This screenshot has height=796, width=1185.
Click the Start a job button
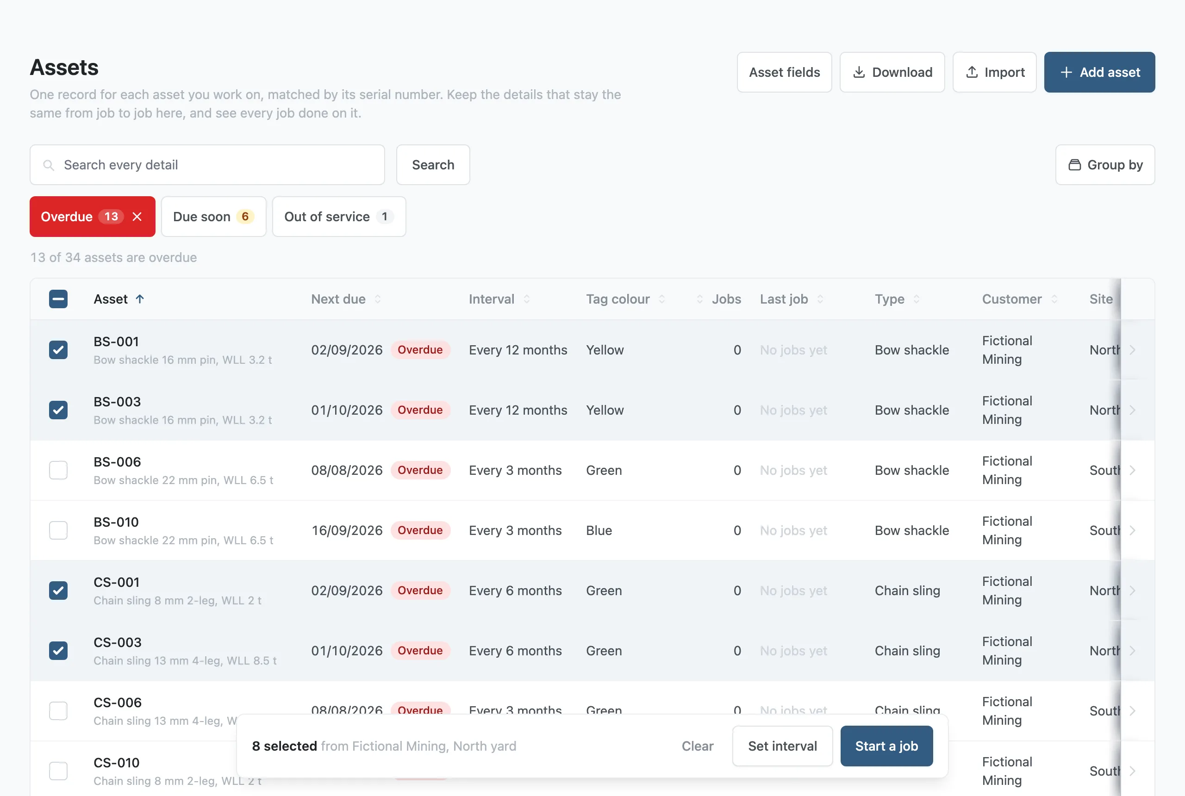[x=886, y=746]
